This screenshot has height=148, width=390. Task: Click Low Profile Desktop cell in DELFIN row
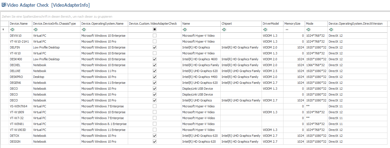coord(56,47)
